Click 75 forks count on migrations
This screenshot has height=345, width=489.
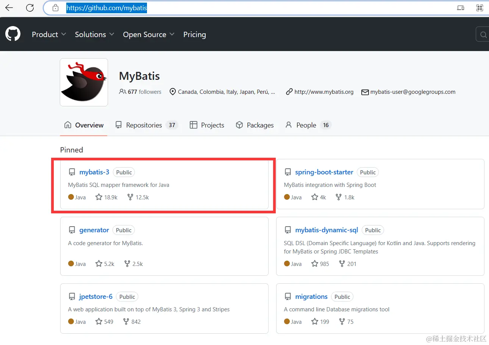tap(350, 322)
